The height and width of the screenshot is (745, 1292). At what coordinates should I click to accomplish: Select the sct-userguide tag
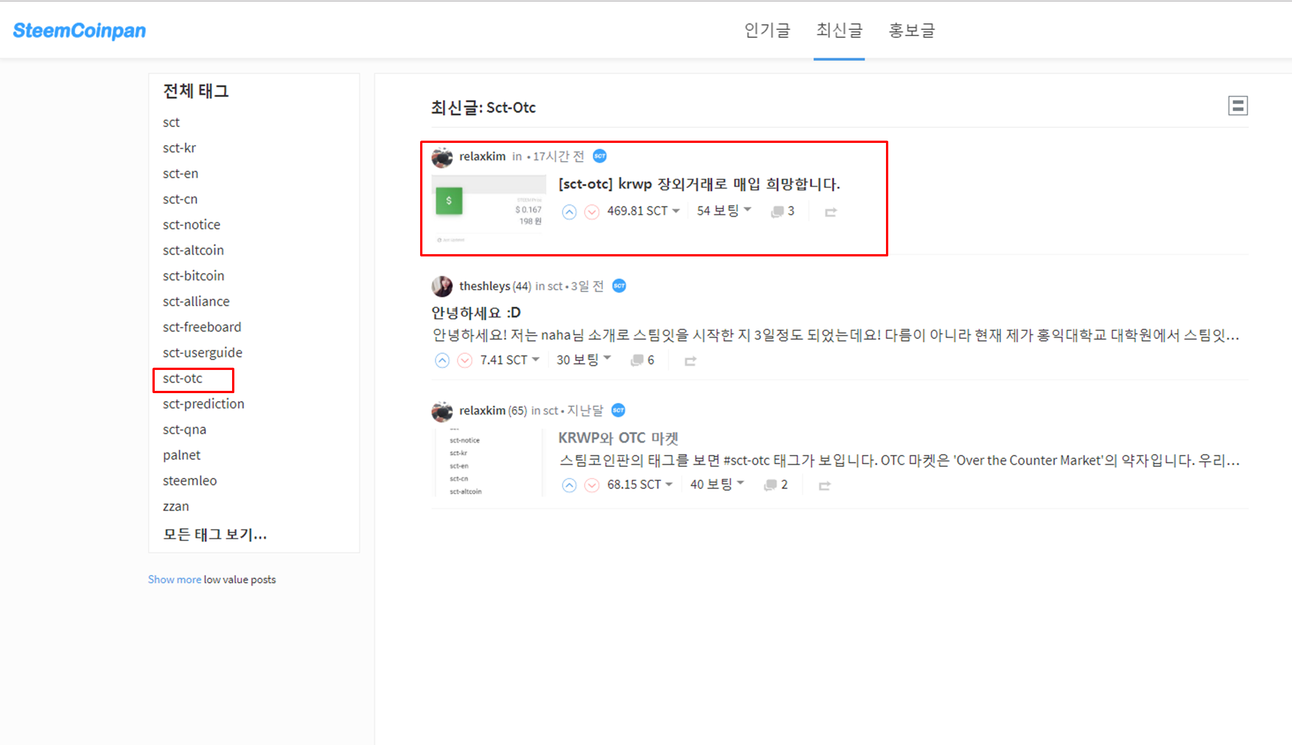tap(203, 352)
